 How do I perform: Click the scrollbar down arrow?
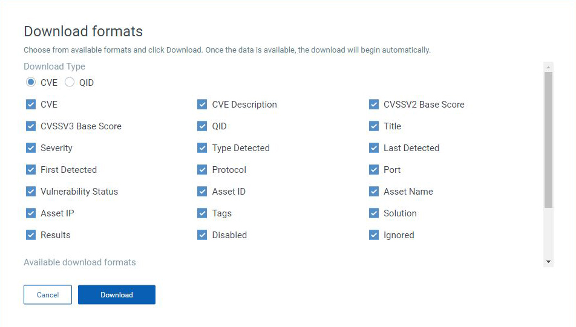tap(548, 262)
